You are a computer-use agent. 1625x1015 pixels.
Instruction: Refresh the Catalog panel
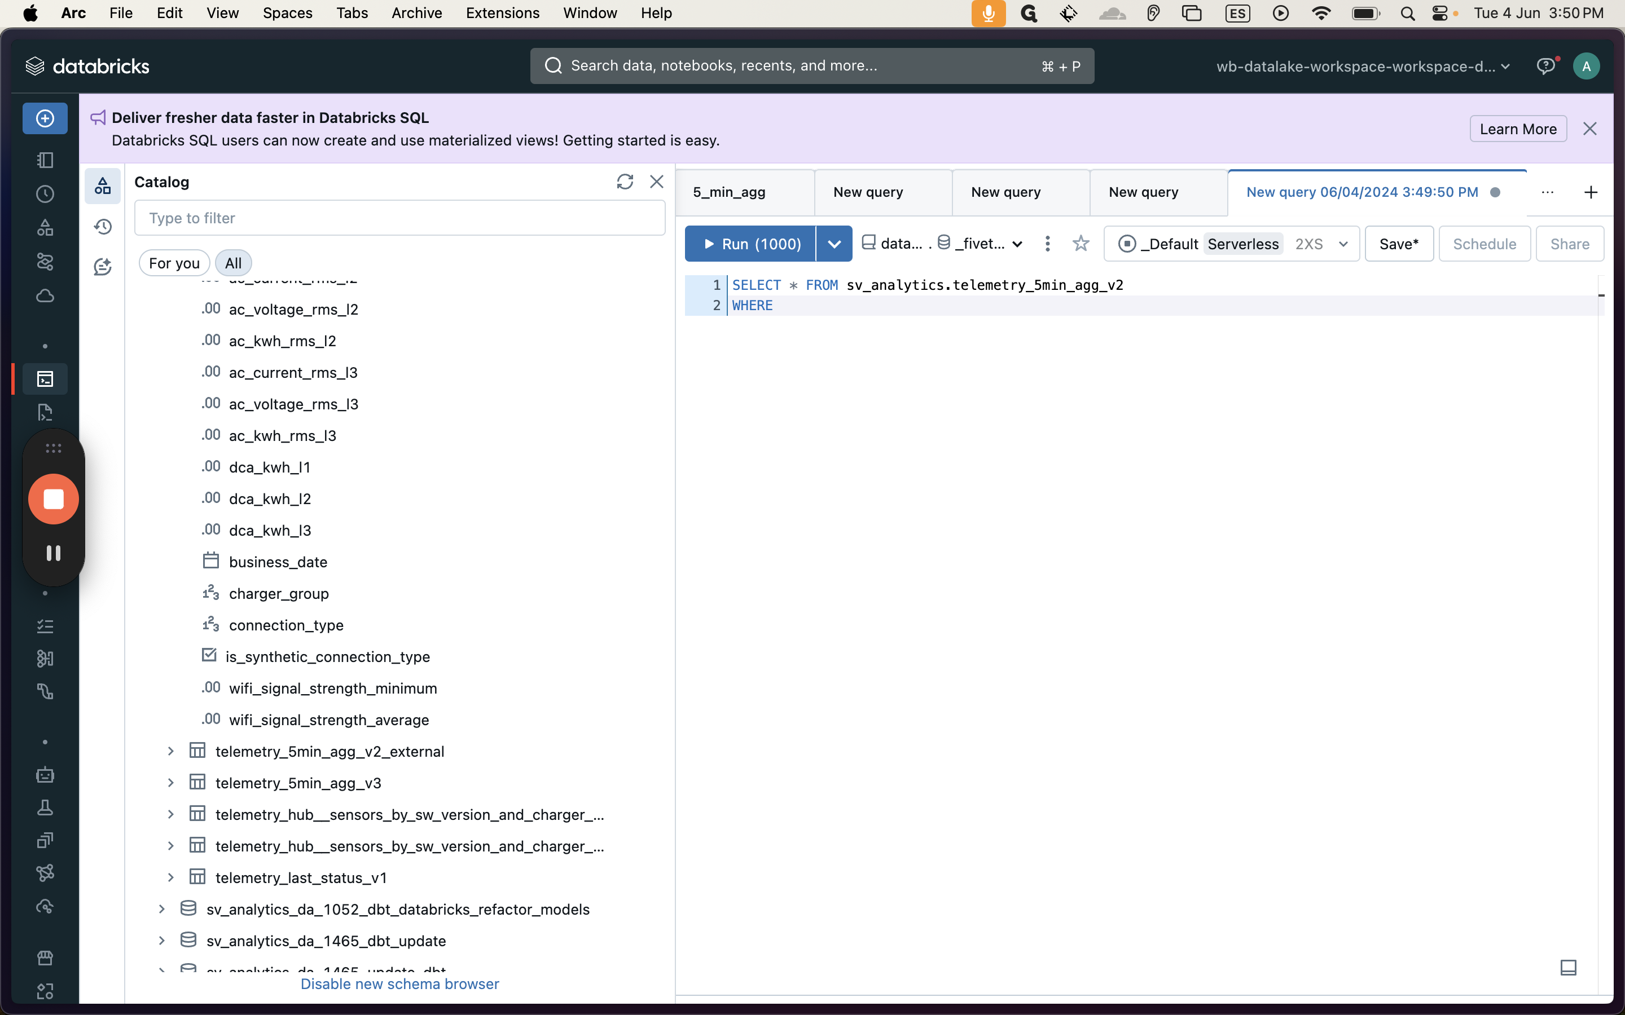point(625,182)
